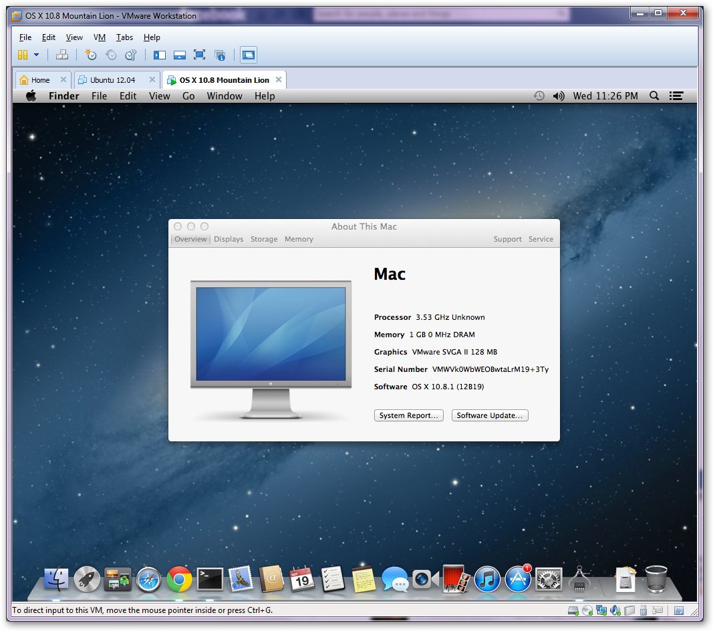Open the macOS volume control
Image resolution: width=713 pixels, height=631 pixels.
click(x=559, y=96)
